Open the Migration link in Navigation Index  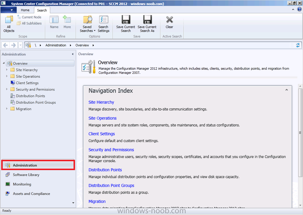click(97, 201)
